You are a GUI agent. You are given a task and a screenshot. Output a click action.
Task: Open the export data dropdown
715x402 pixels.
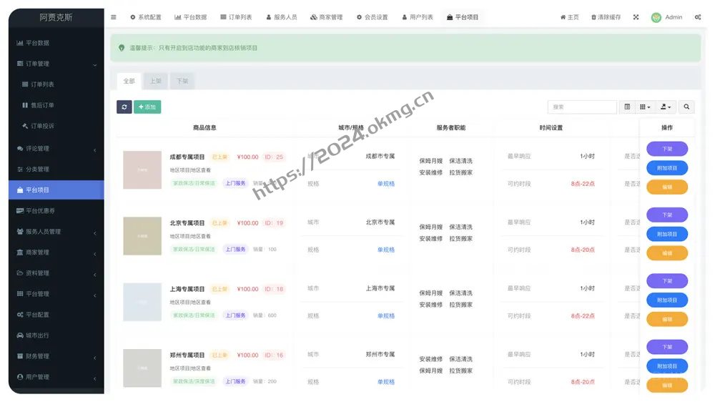point(665,107)
